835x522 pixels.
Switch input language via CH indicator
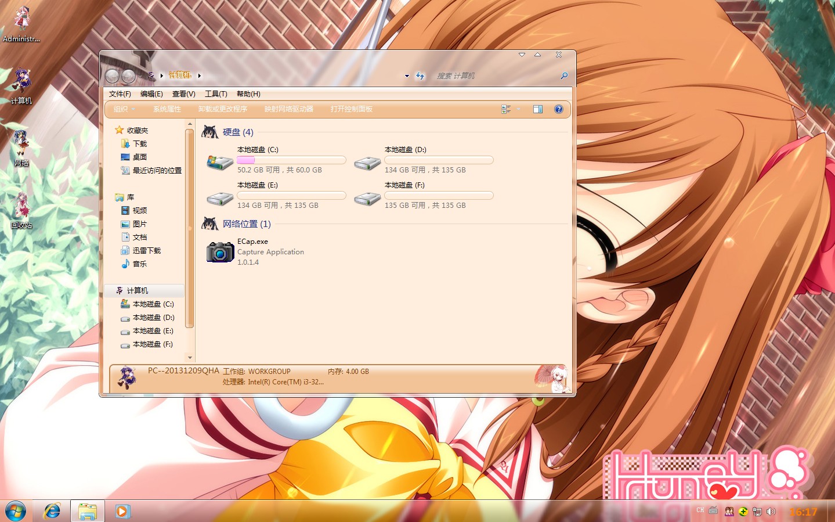(x=700, y=510)
